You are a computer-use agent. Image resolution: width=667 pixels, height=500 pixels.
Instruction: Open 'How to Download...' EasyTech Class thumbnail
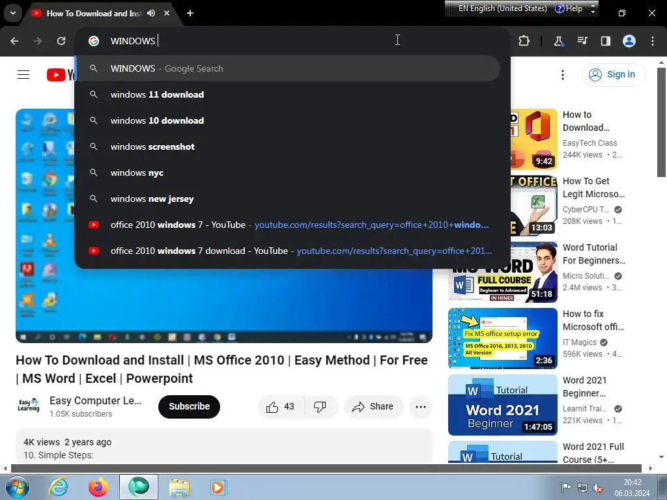(534, 139)
